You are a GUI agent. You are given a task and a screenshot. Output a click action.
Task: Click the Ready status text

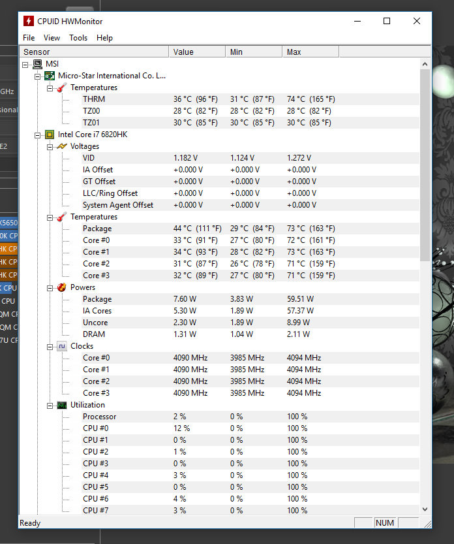[x=30, y=523]
